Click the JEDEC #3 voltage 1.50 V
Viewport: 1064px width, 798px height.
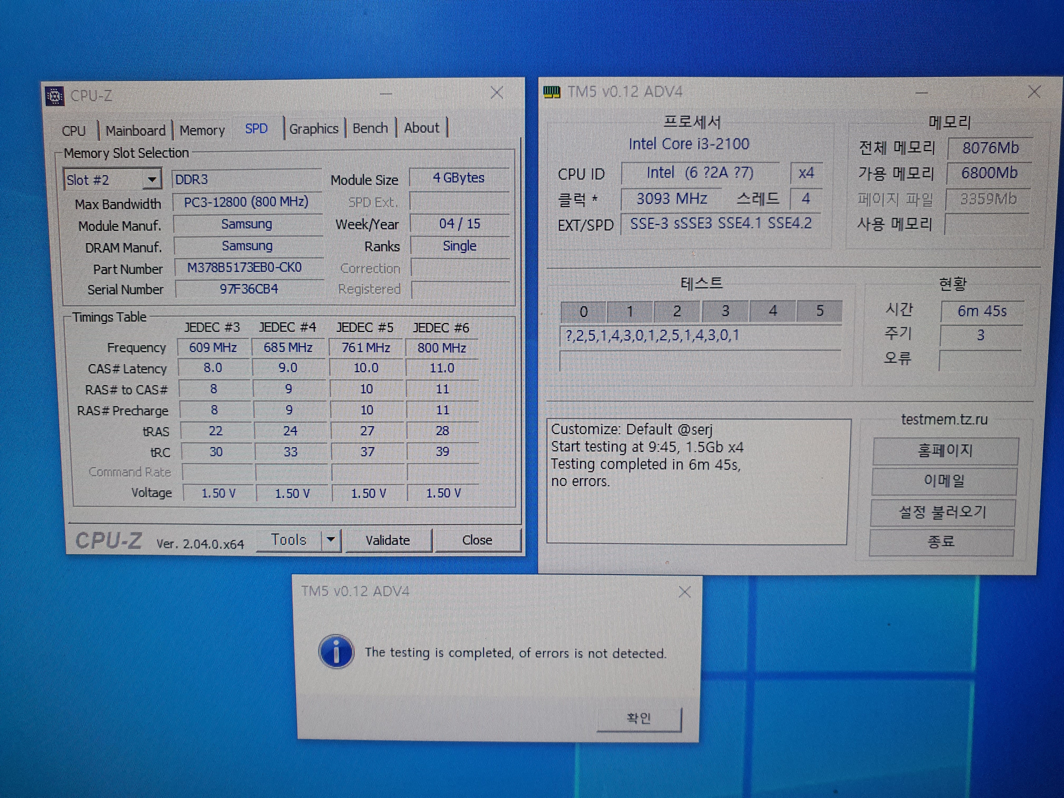point(218,493)
